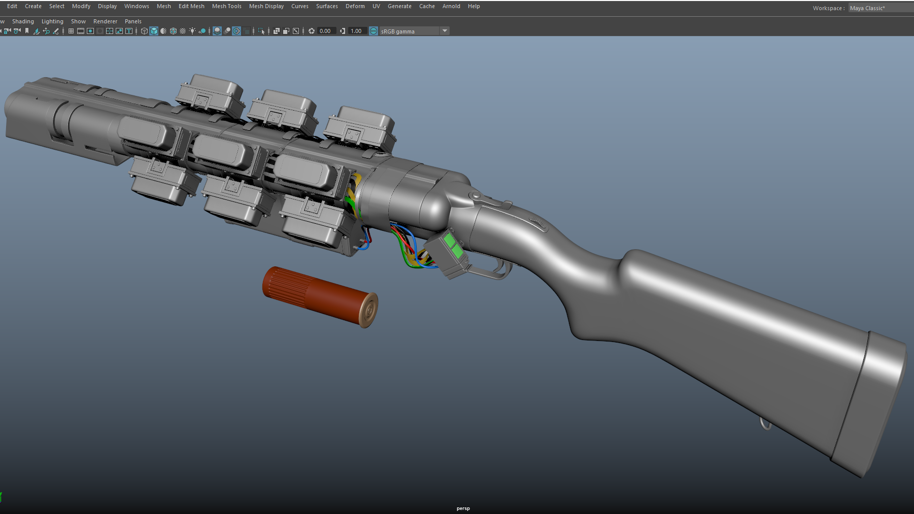Open the Deform menu
The image size is (914, 514).
(355, 6)
